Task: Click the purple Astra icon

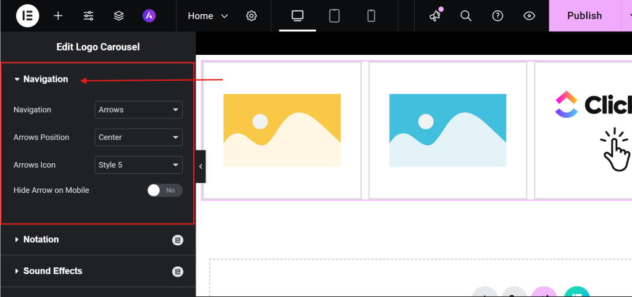Action: [149, 15]
